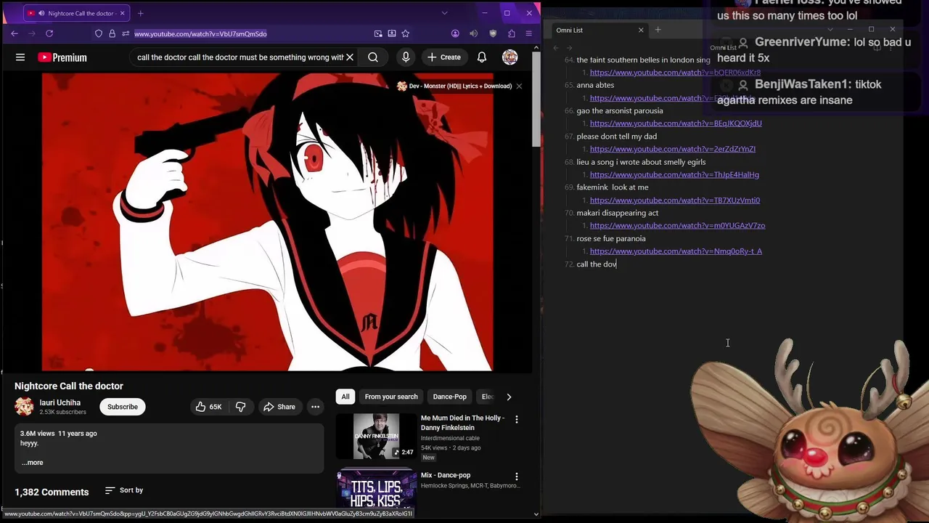
Task: Select the Dance-Pop chip
Action: tap(450, 397)
